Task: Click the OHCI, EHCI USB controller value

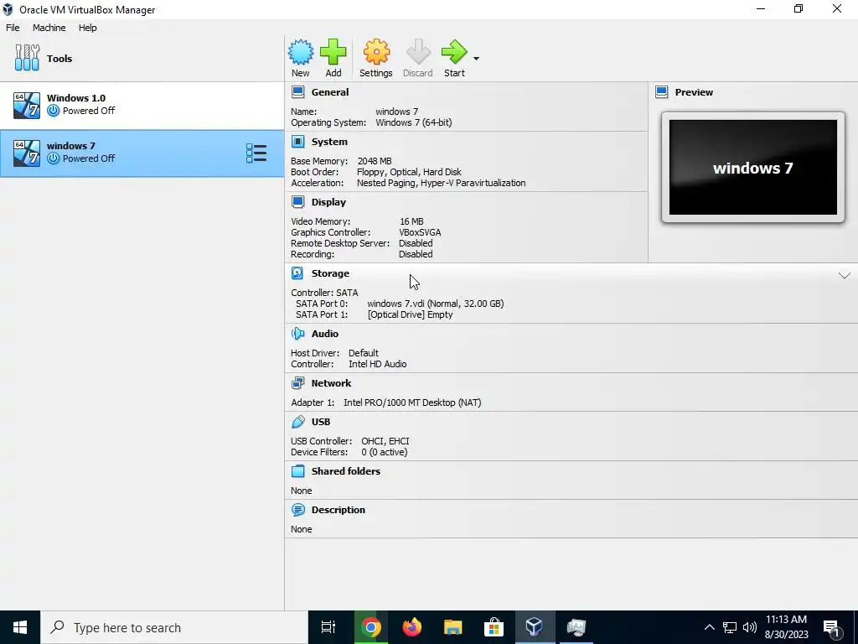Action: tap(385, 441)
